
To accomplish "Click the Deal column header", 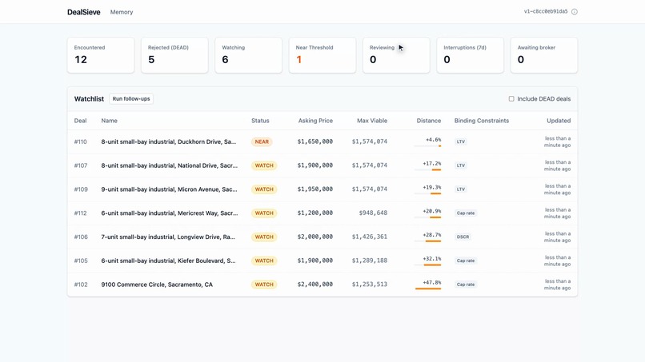I will pos(80,121).
